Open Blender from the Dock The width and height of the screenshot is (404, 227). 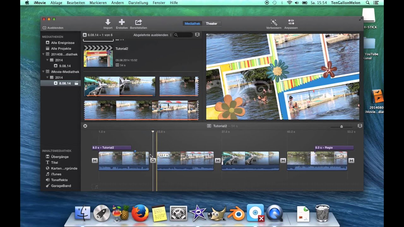point(235,213)
